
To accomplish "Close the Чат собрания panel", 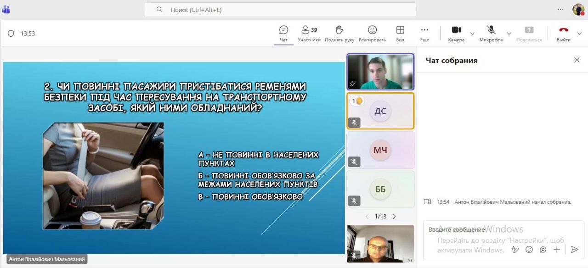I will point(577,60).
